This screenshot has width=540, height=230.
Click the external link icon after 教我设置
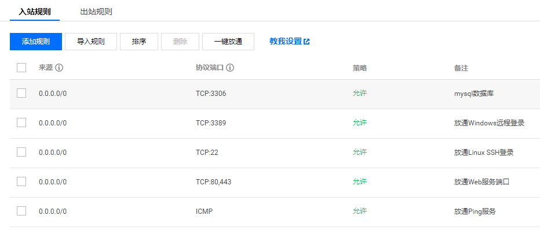(x=307, y=42)
